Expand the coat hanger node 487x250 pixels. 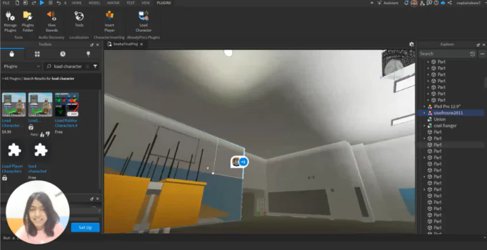[425, 126]
